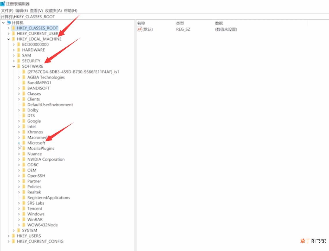Screen dimensions: 329x251
Task: Click the Microsoft folder icon
Action: [x=24, y=143]
